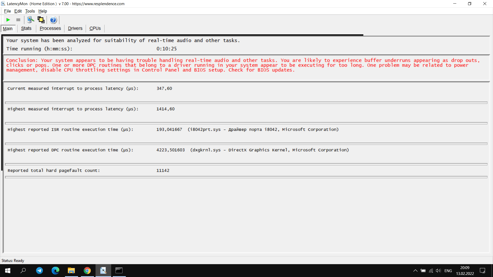Expand hidden system tray icons chevron
The width and height of the screenshot is (493, 277).
point(415,271)
